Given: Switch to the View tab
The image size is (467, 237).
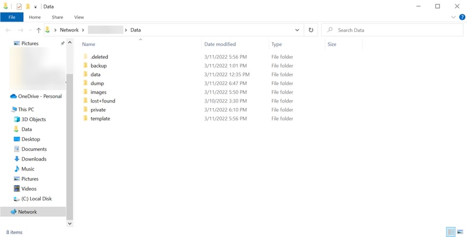Looking at the screenshot, I should coord(79,17).
